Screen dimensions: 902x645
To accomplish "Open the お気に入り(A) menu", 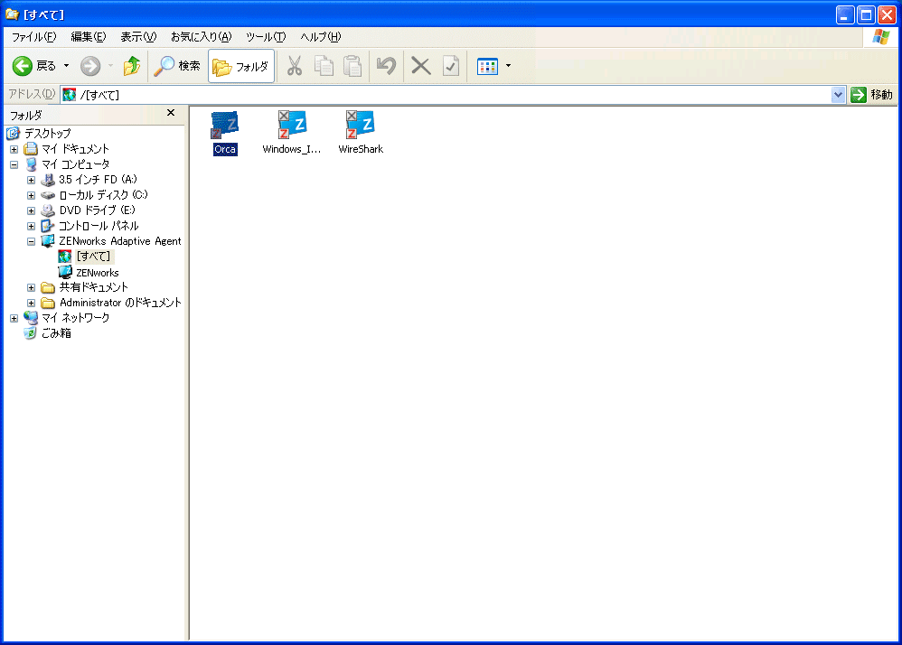I will point(201,37).
